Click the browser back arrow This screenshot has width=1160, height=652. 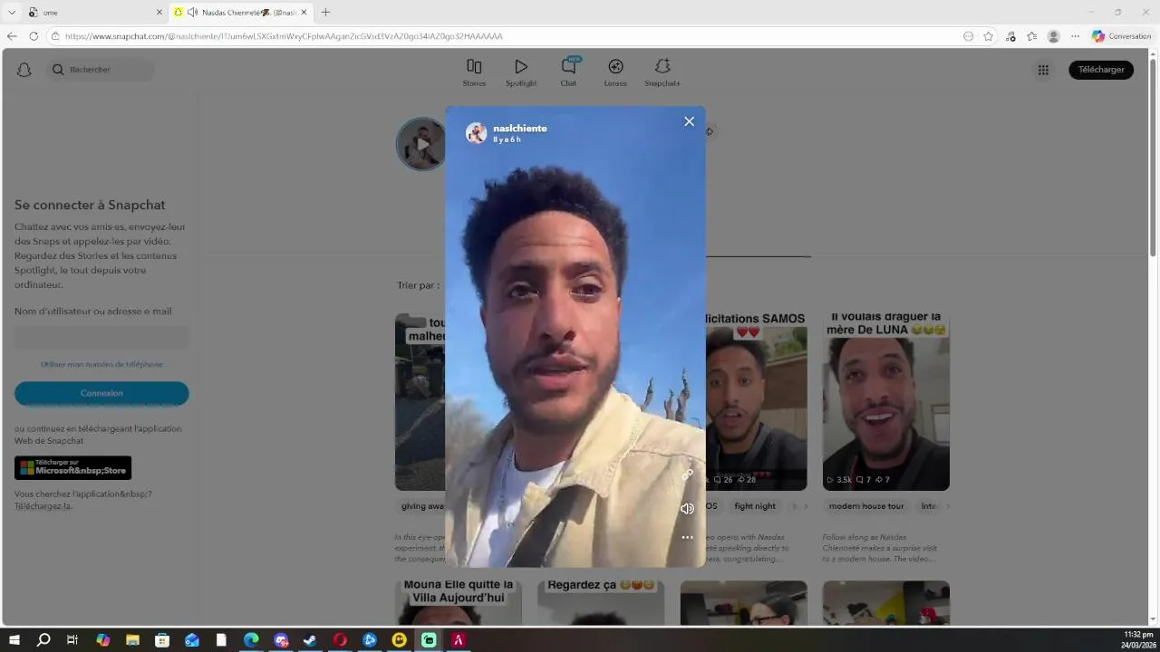(12, 36)
